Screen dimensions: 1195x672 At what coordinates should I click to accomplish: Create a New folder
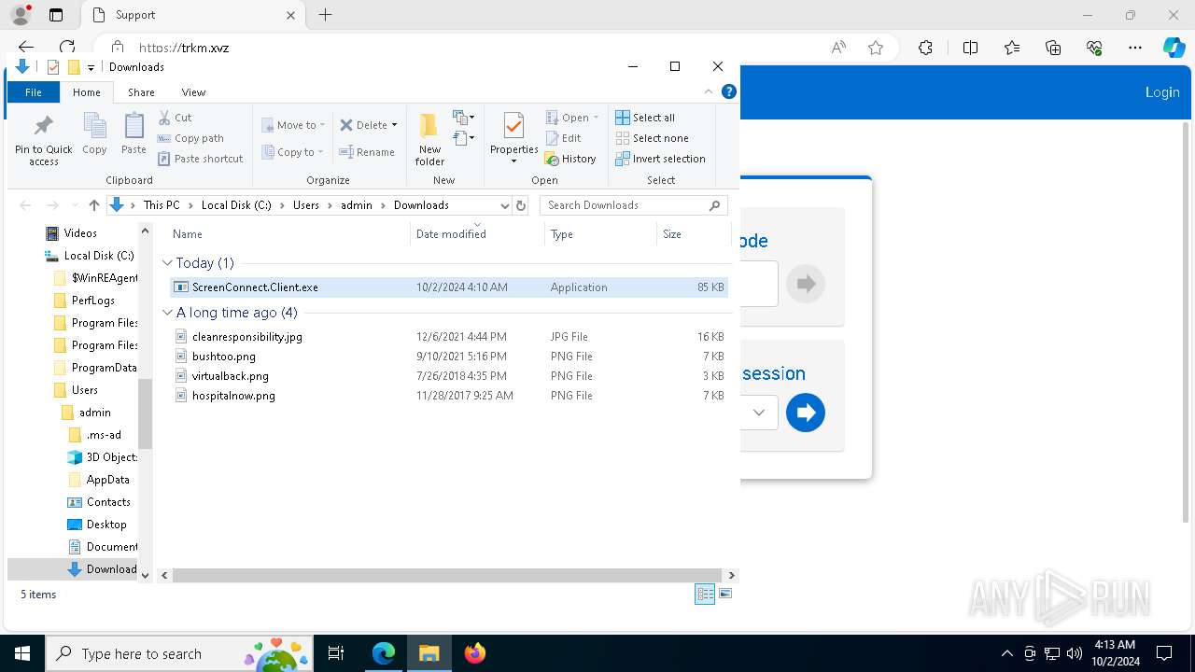pos(429,140)
